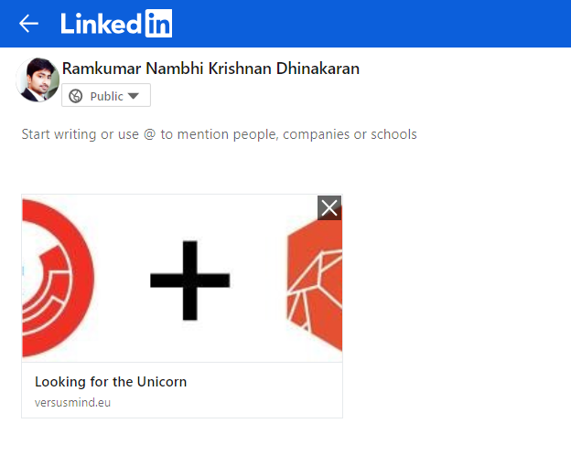Click the red circular logo in preview
The height and width of the screenshot is (455, 571).
point(58,279)
